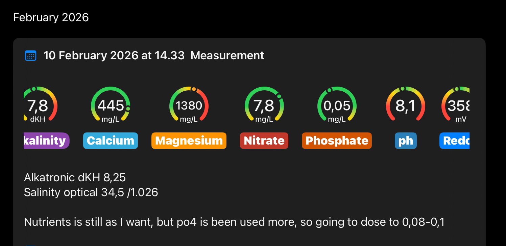Click the Alkatronic dKH 8,25 note line
The width and height of the screenshot is (506, 246).
pyautogui.click(x=75, y=177)
